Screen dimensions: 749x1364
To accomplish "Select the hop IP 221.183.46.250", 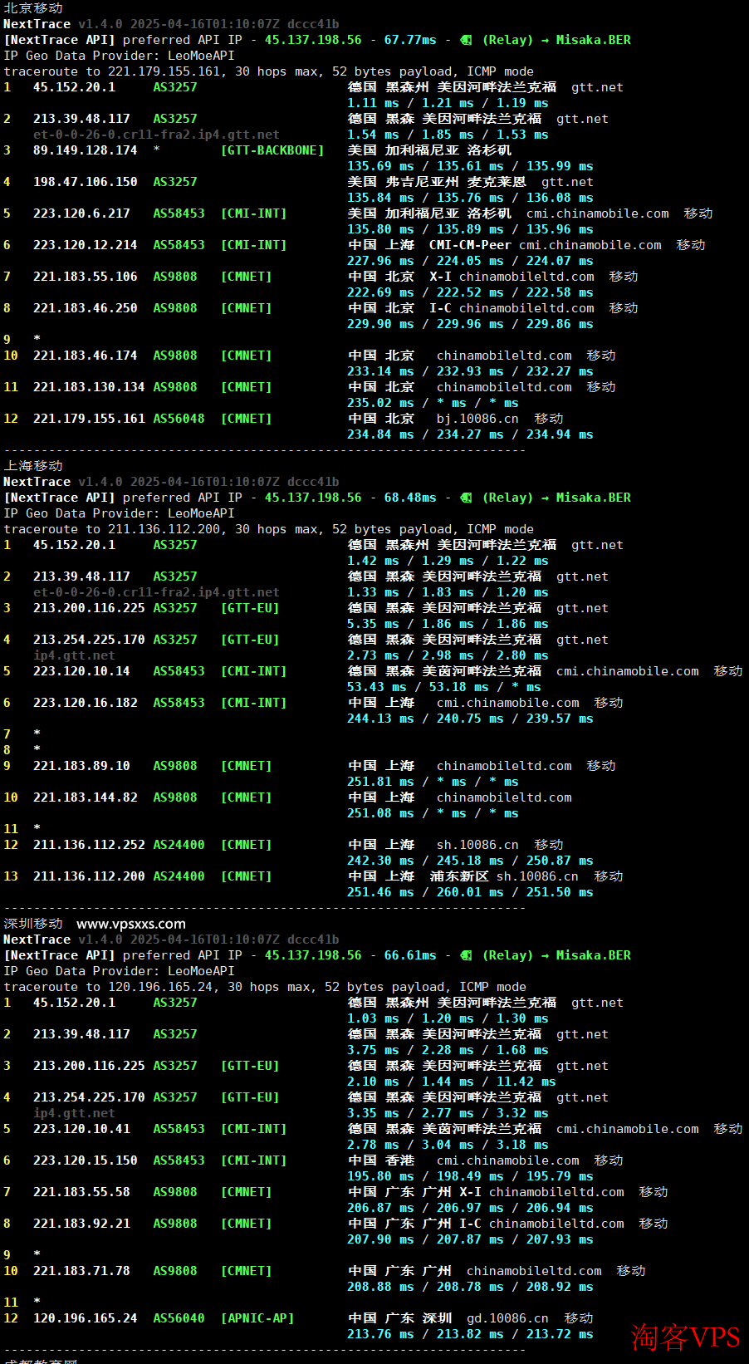I will pyautogui.click(x=86, y=308).
